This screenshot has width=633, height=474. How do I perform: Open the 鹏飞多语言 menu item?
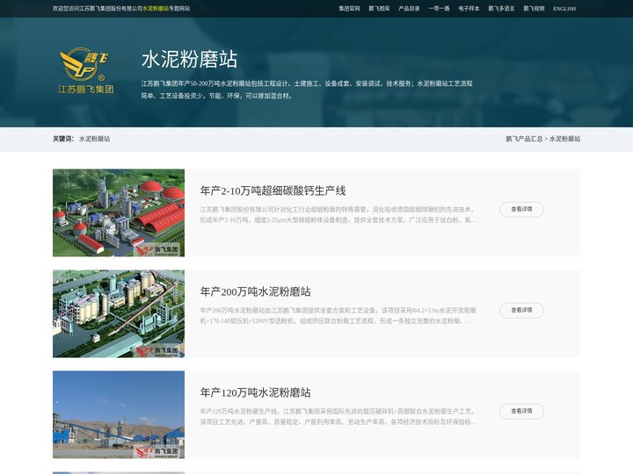pos(501,9)
